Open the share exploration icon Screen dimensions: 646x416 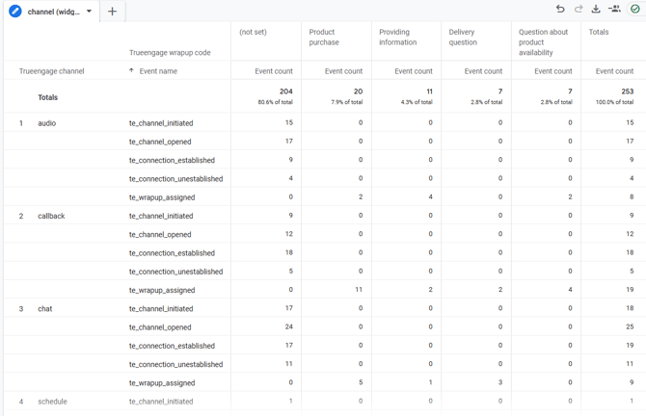[614, 10]
